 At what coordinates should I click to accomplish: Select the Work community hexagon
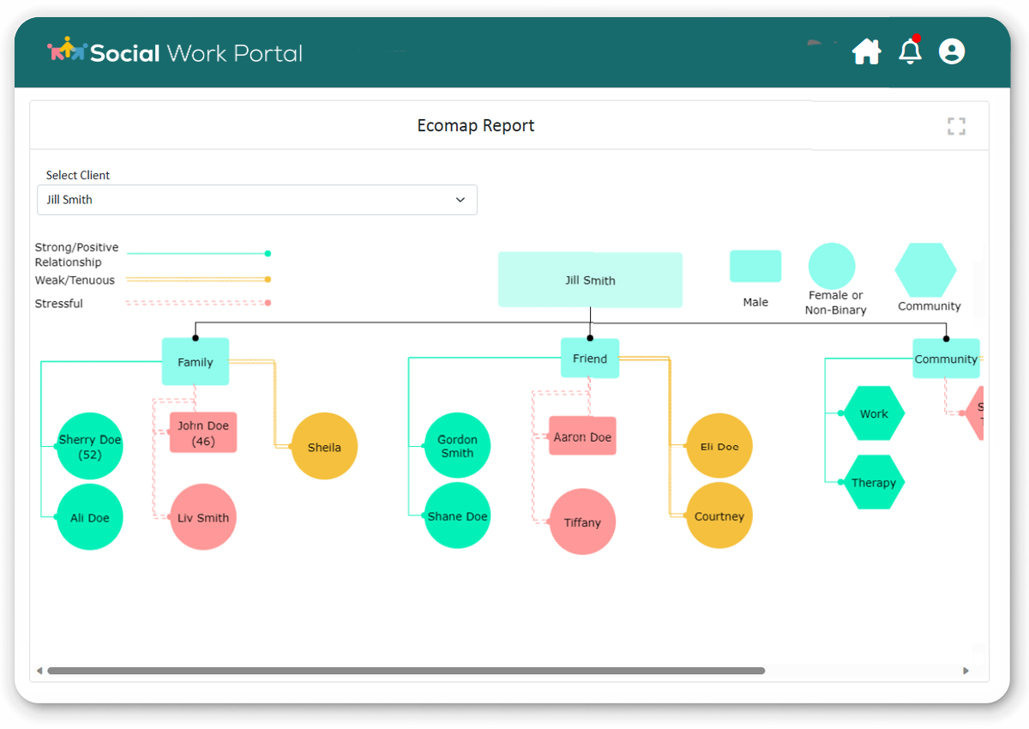(874, 413)
